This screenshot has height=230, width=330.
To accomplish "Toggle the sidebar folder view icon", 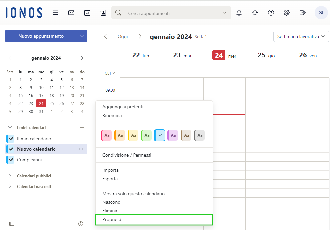I will (x=12, y=224).
